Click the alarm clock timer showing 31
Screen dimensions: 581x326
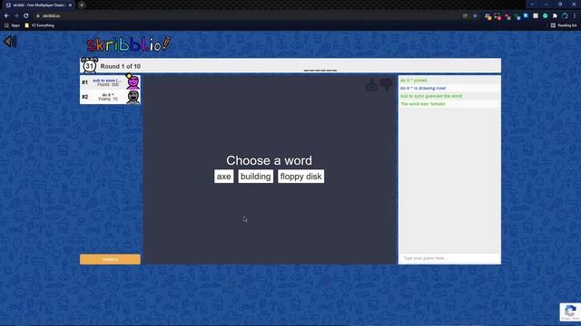(89, 65)
